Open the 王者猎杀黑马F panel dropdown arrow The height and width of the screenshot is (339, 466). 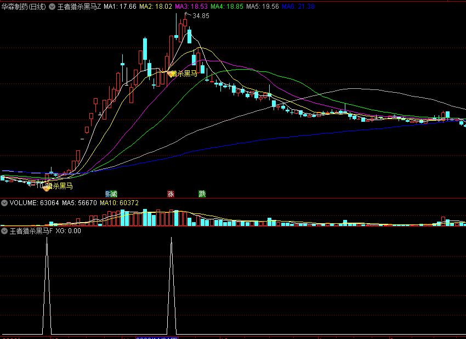coord(4,231)
